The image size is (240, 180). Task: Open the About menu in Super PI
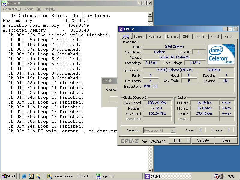coord(33,9)
